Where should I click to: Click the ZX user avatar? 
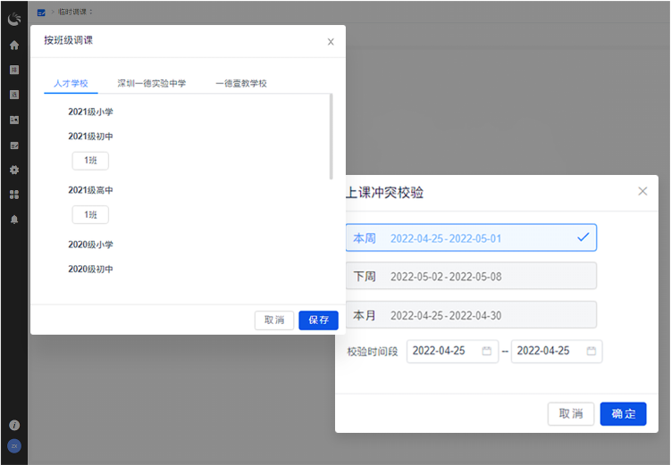click(x=14, y=445)
